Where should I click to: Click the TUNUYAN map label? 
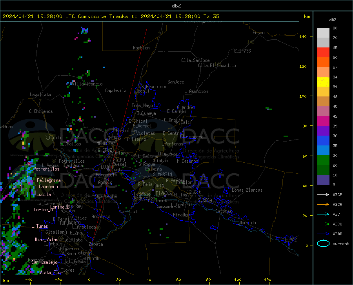pyautogui.click(x=91, y=259)
